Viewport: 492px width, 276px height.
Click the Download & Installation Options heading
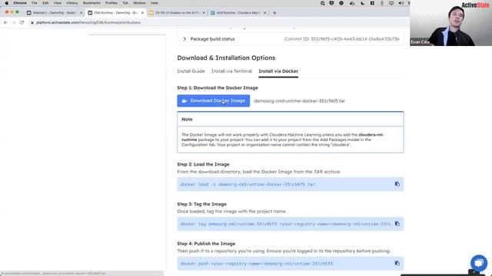[226, 58]
